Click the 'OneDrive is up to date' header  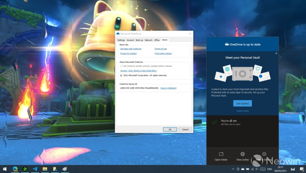coord(242,45)
